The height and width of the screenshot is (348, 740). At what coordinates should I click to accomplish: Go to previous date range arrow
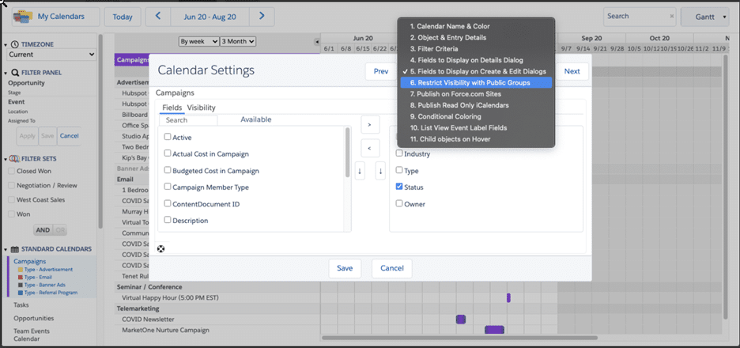(x=159, y=16)
